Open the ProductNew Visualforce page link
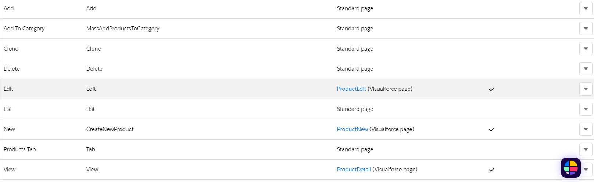The height and width of the screenshot is (182, 594). point(352,129)
